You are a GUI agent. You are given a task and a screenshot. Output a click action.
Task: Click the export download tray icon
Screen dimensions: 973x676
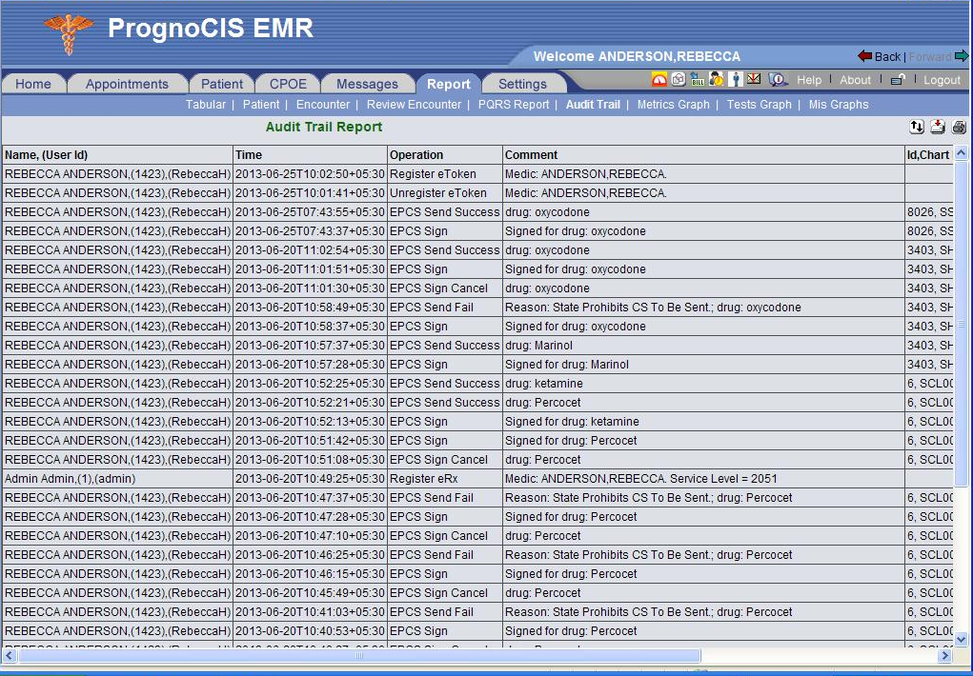pos(938,127)
